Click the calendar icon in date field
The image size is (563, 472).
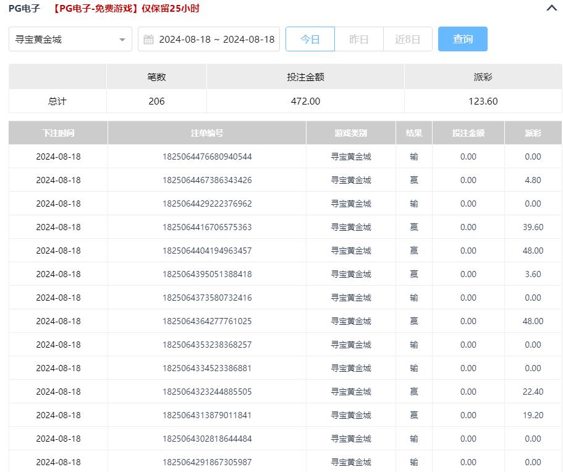click(x=148, y=40)
